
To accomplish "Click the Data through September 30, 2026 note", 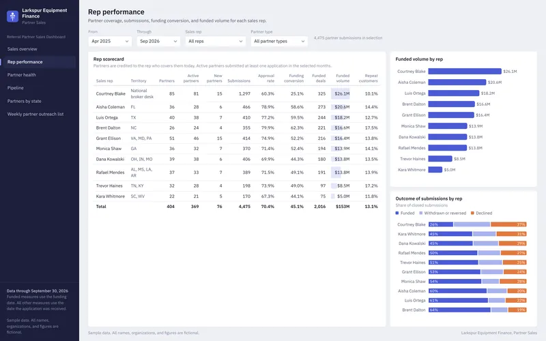I will [x=38, y=291].
